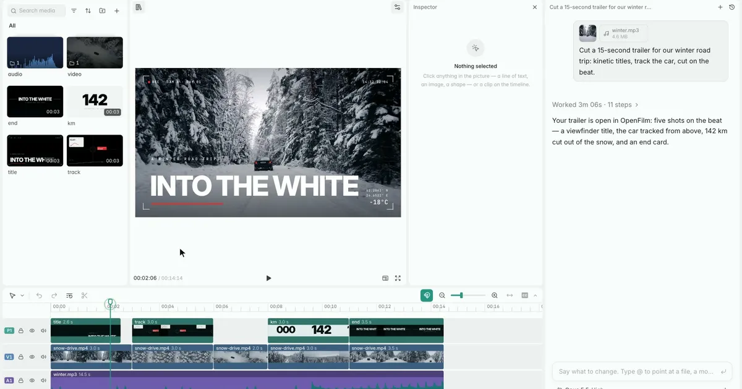The width and height of the screenshot is (742, 389).
Task: Click the Inspector panel title
Action: [425, 7]
